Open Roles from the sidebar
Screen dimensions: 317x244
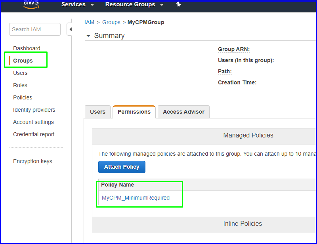20,85
